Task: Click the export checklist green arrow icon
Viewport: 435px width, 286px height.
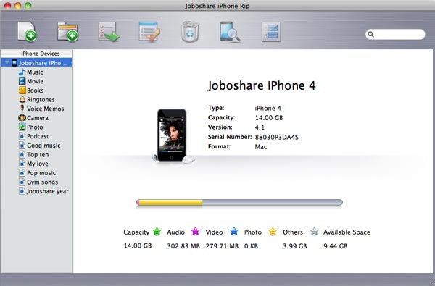Action: [109, 32]
